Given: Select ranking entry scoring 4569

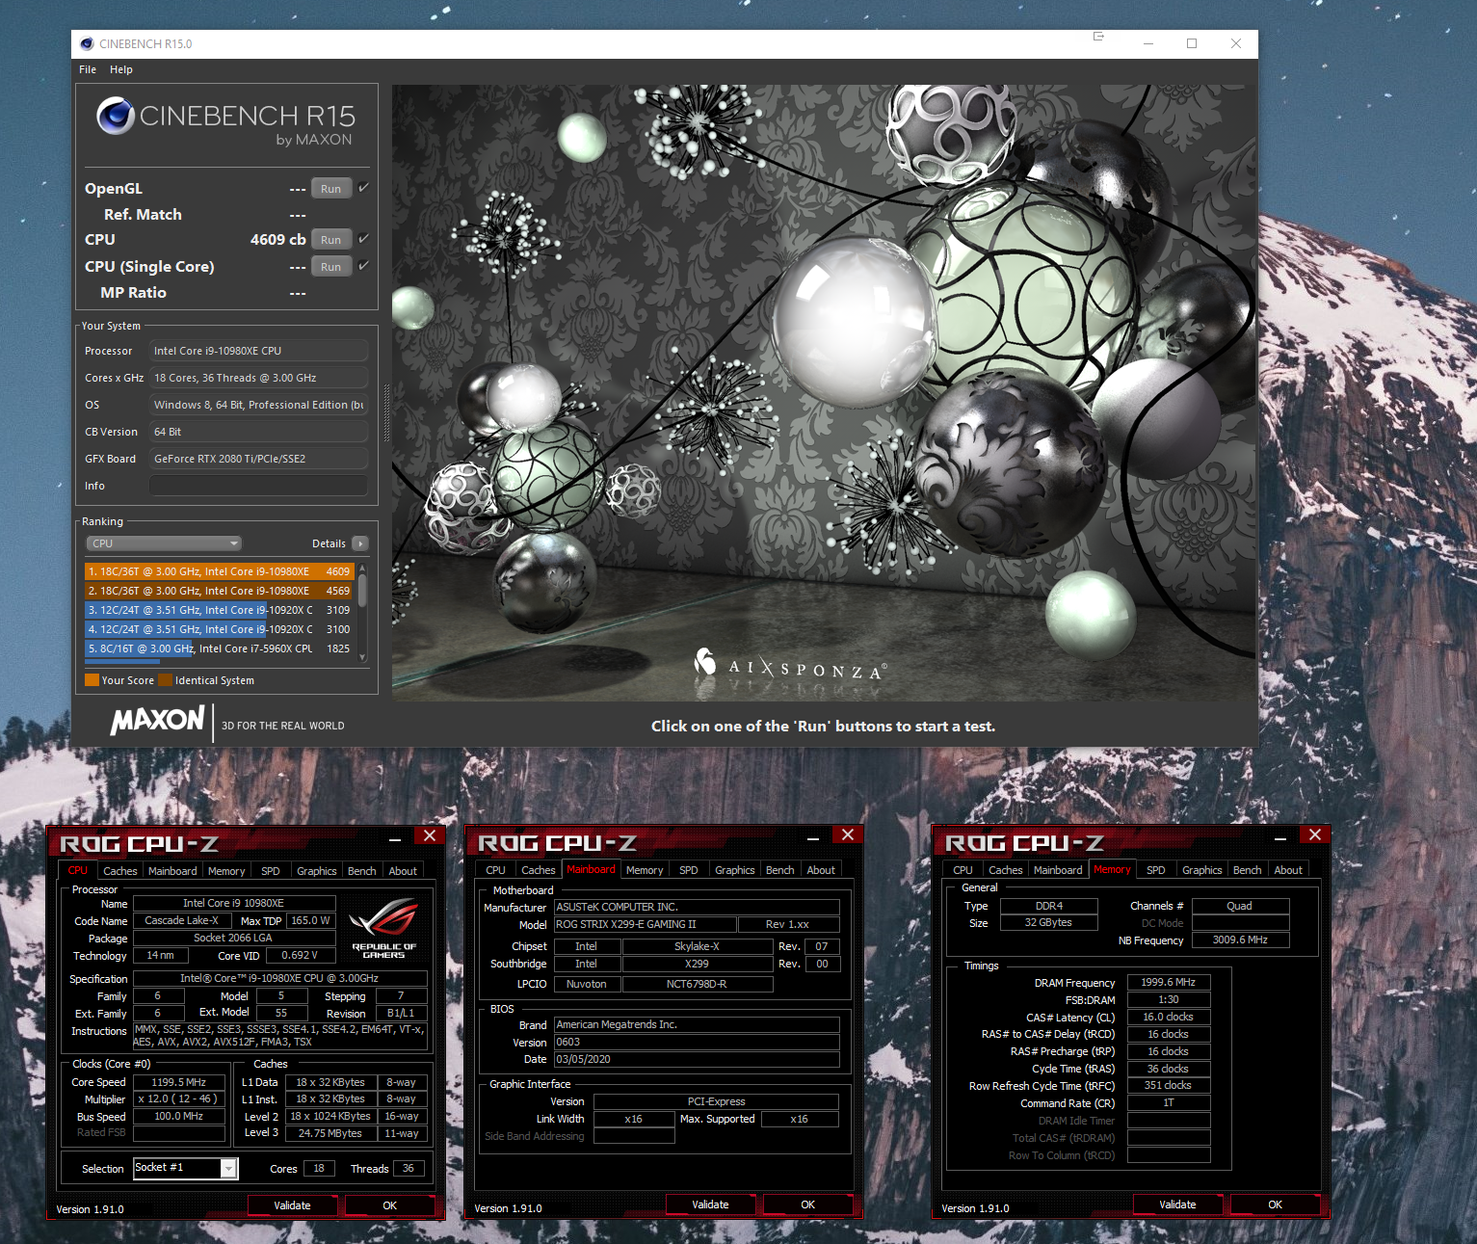Looking at the screenshot, I should 220,591.
